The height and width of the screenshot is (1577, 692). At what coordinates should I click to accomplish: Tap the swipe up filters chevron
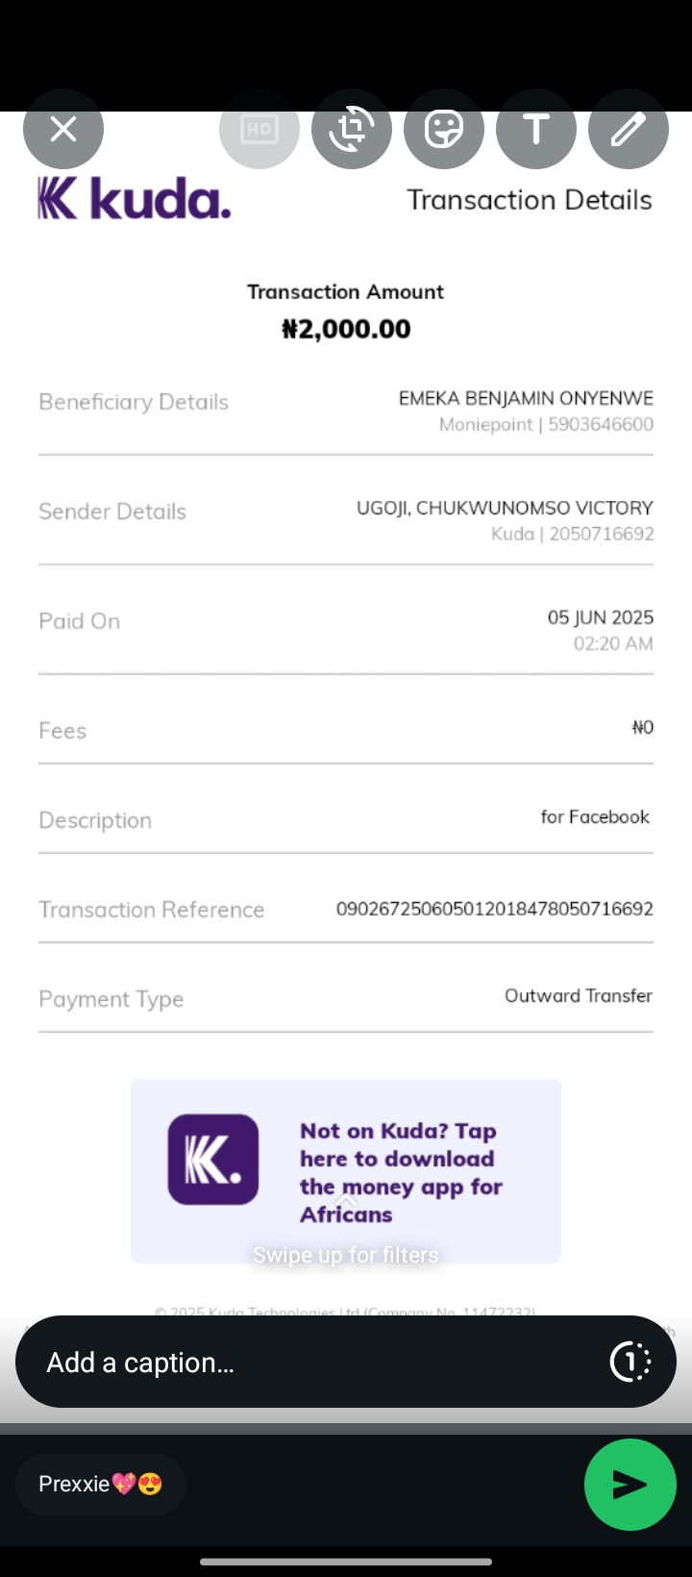[346, 1200]
